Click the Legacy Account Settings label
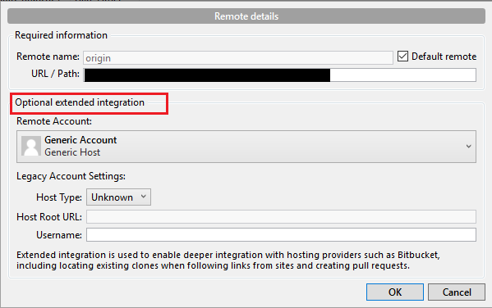This screenshot has height=308, width=492. click(x=71, y=176)
